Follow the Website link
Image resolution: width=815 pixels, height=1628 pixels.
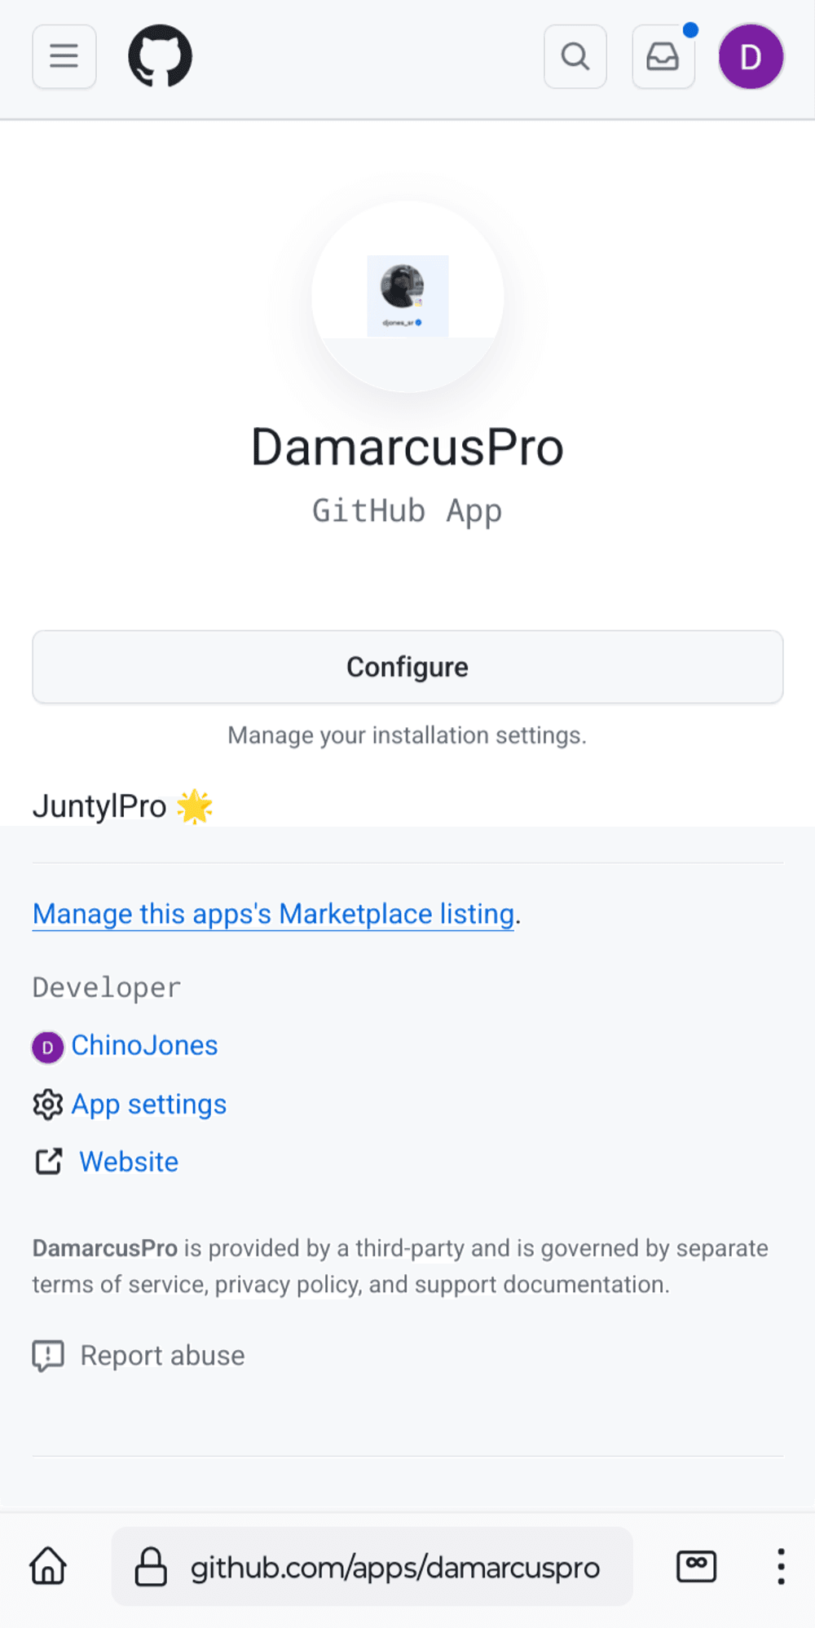click(129, 1162)
